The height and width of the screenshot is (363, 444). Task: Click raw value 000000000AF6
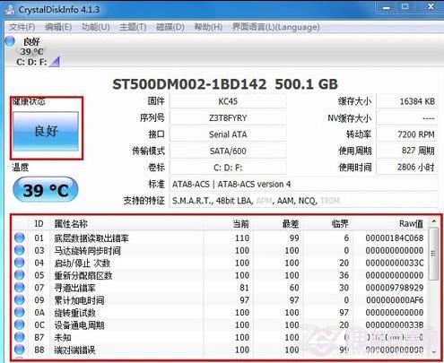coord(395,300)
